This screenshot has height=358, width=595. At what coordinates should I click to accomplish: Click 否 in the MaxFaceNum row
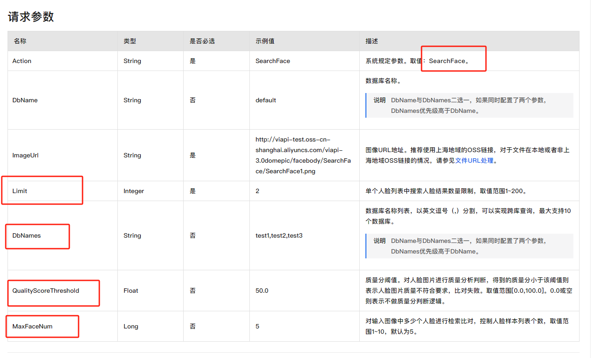(192, 326)
